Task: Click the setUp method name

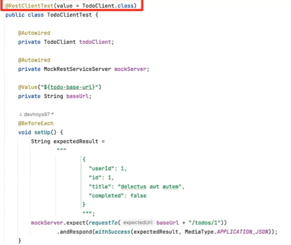Action: point(43,132)
